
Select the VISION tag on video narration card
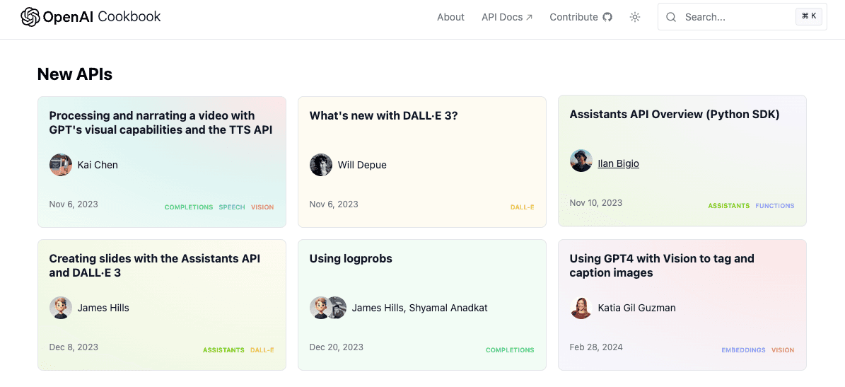(x=262, y=207)
